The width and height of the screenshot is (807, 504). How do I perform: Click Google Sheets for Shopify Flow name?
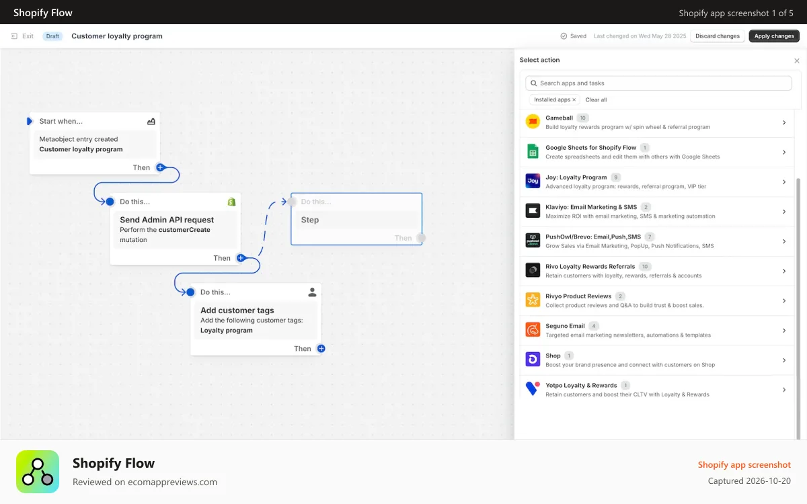pyautogui.click(x=591, y=148)
